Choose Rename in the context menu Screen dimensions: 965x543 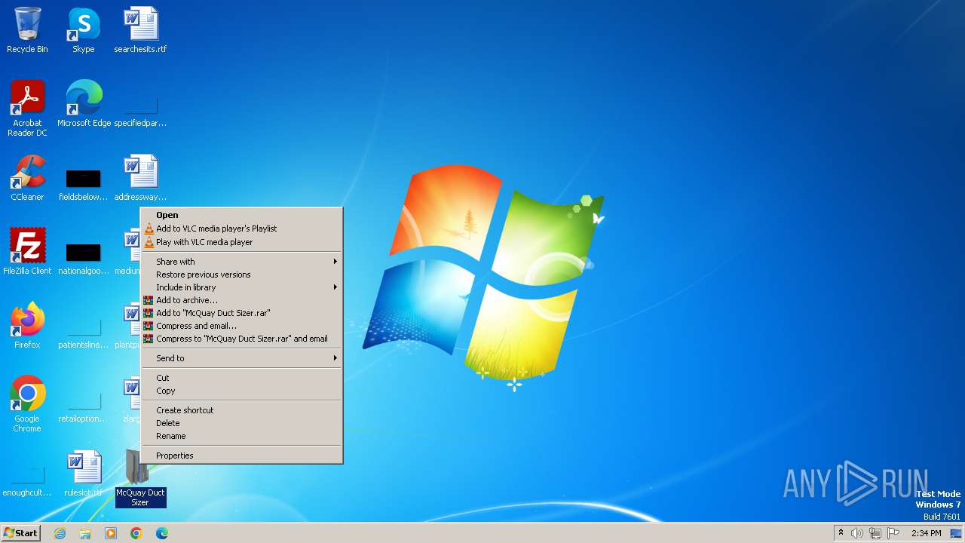(242, 436)
